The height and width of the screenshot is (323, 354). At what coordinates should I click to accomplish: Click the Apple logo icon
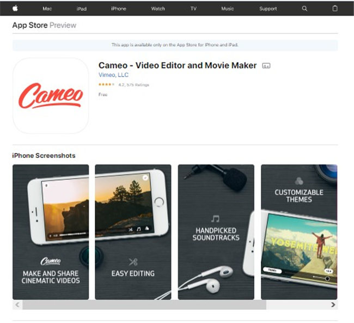point(15,8)
